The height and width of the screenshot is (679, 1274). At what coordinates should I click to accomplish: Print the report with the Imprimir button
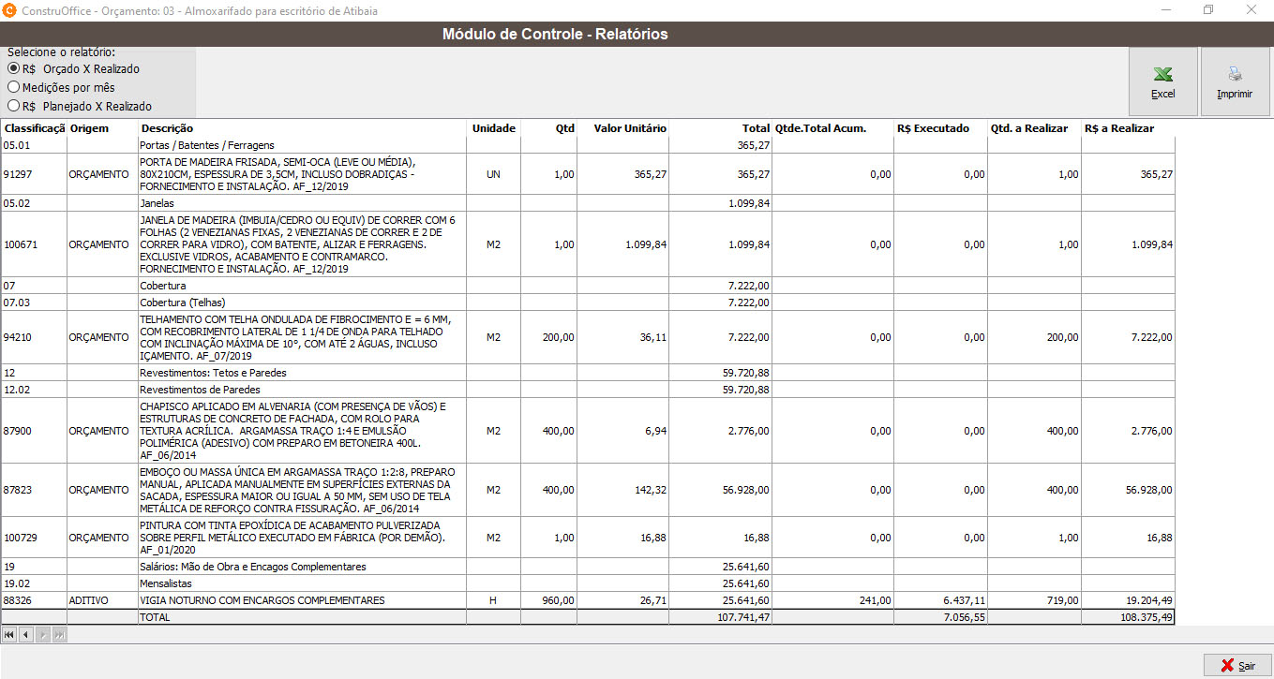pyautogui.click(x=1235, y=81)
